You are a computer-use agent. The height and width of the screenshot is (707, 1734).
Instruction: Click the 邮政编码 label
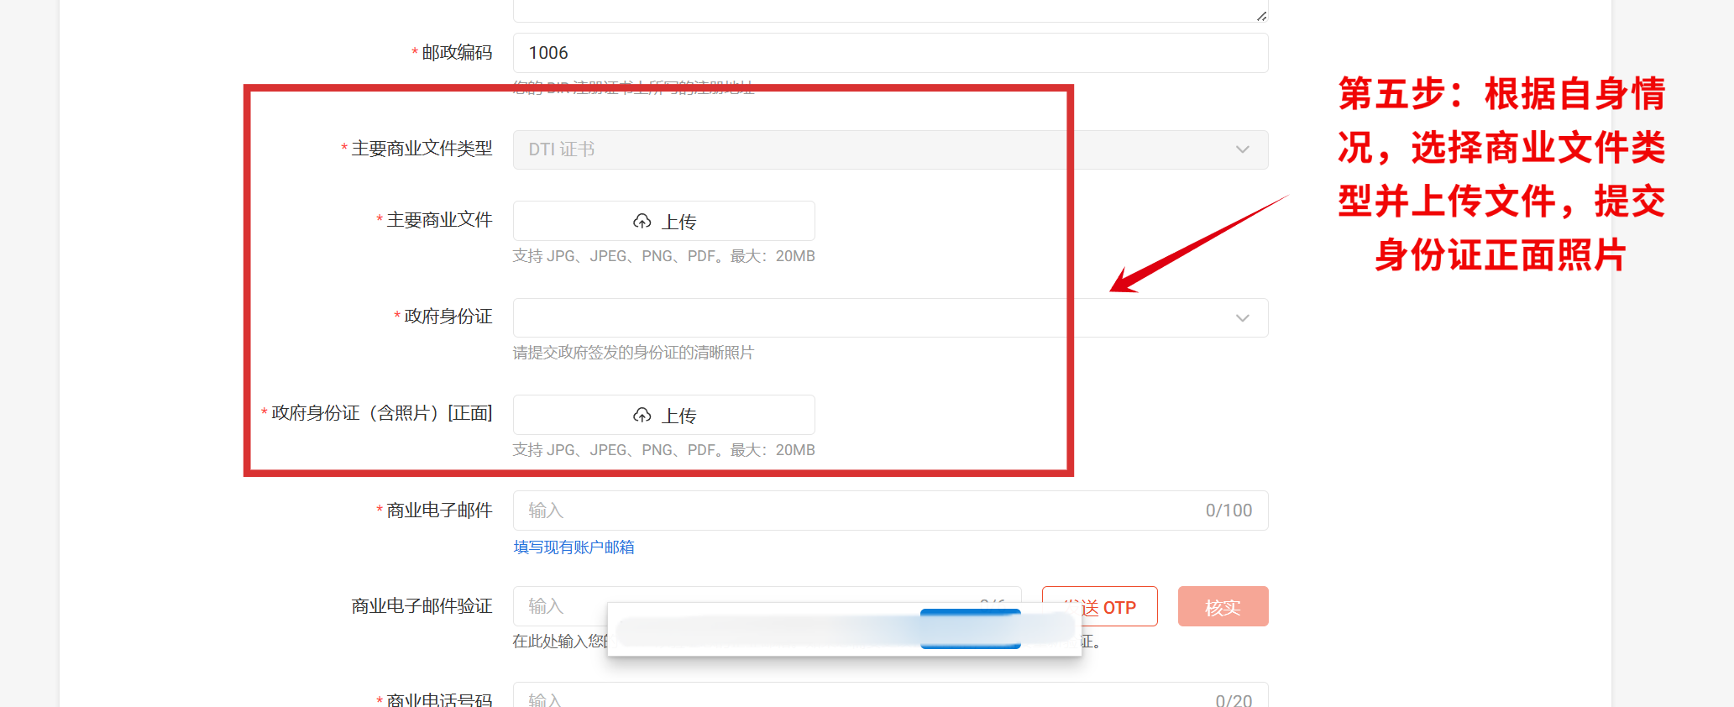pos(457,53)
